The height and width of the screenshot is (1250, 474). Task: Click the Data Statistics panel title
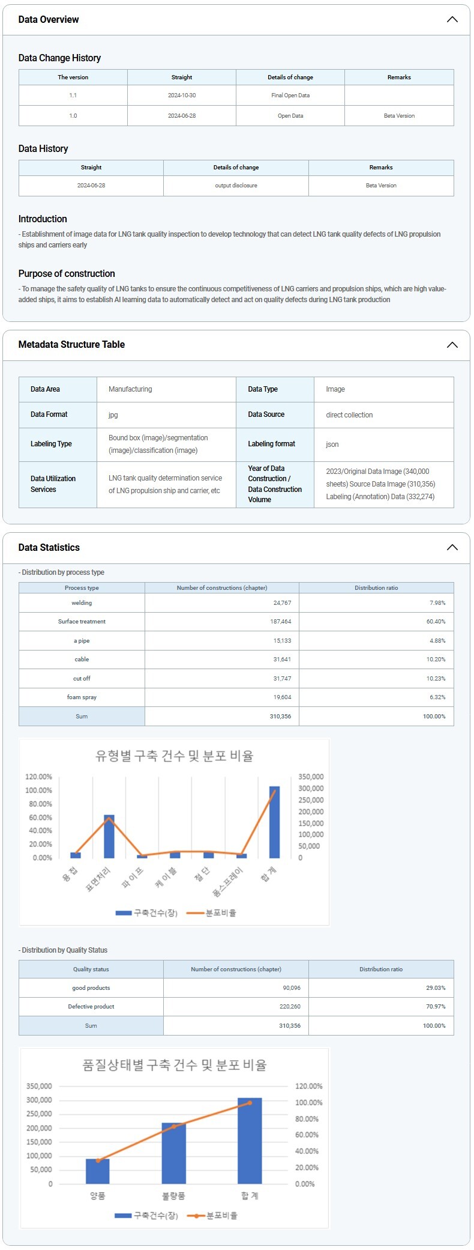pos(49,547)
